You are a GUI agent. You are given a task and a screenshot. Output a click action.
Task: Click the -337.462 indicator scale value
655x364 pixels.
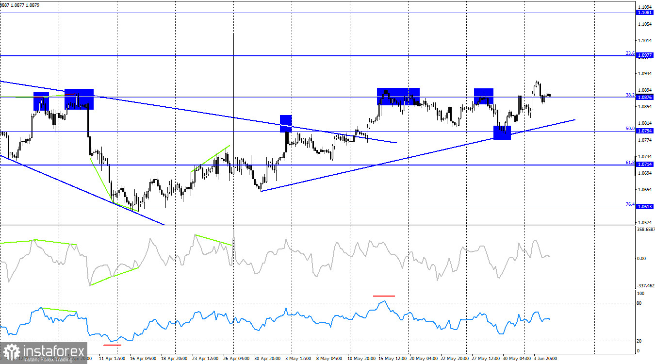645,286
